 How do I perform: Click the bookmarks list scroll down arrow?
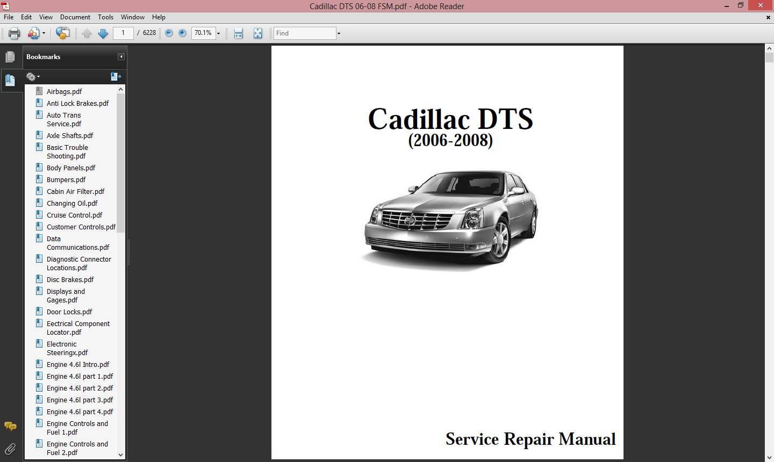click(x=120, y=454)
